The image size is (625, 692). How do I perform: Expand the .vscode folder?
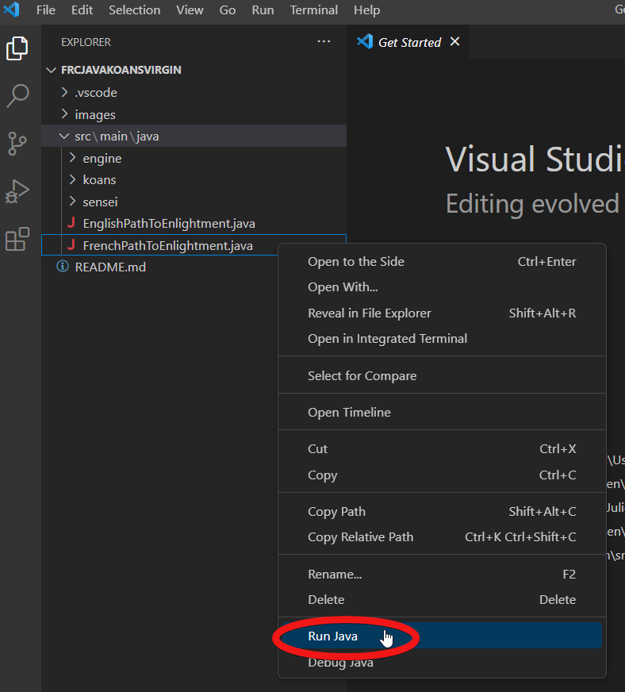64,92
